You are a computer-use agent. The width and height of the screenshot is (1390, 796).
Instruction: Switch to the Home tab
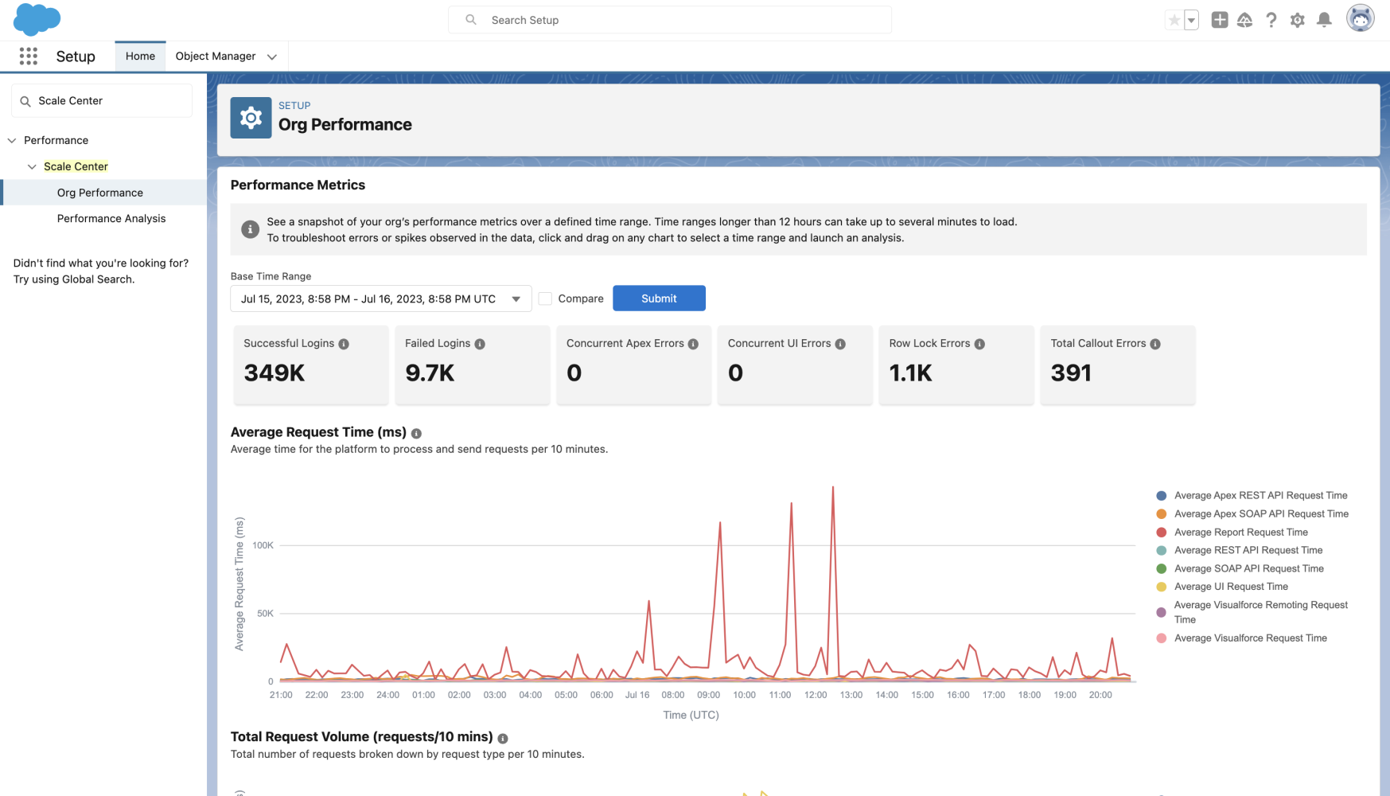tap(140, 57)
